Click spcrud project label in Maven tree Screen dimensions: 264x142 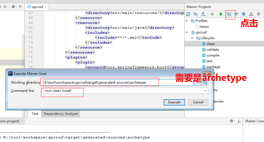click(x=201, y=32)
